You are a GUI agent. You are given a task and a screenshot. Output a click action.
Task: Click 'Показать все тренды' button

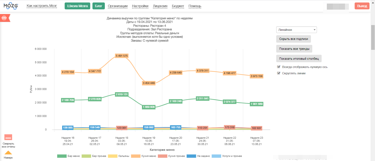point(294,49)
